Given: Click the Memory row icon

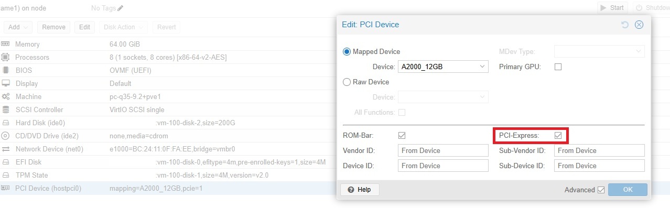Looking at the screenshot, I should (x=6, y=44).
